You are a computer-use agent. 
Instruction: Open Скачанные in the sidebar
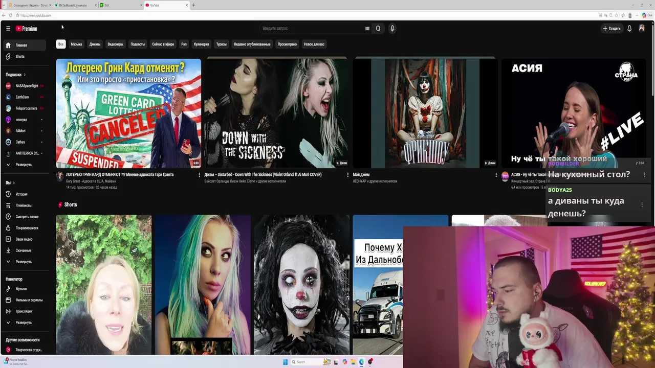pyautogui.click(x=25, y=250)
